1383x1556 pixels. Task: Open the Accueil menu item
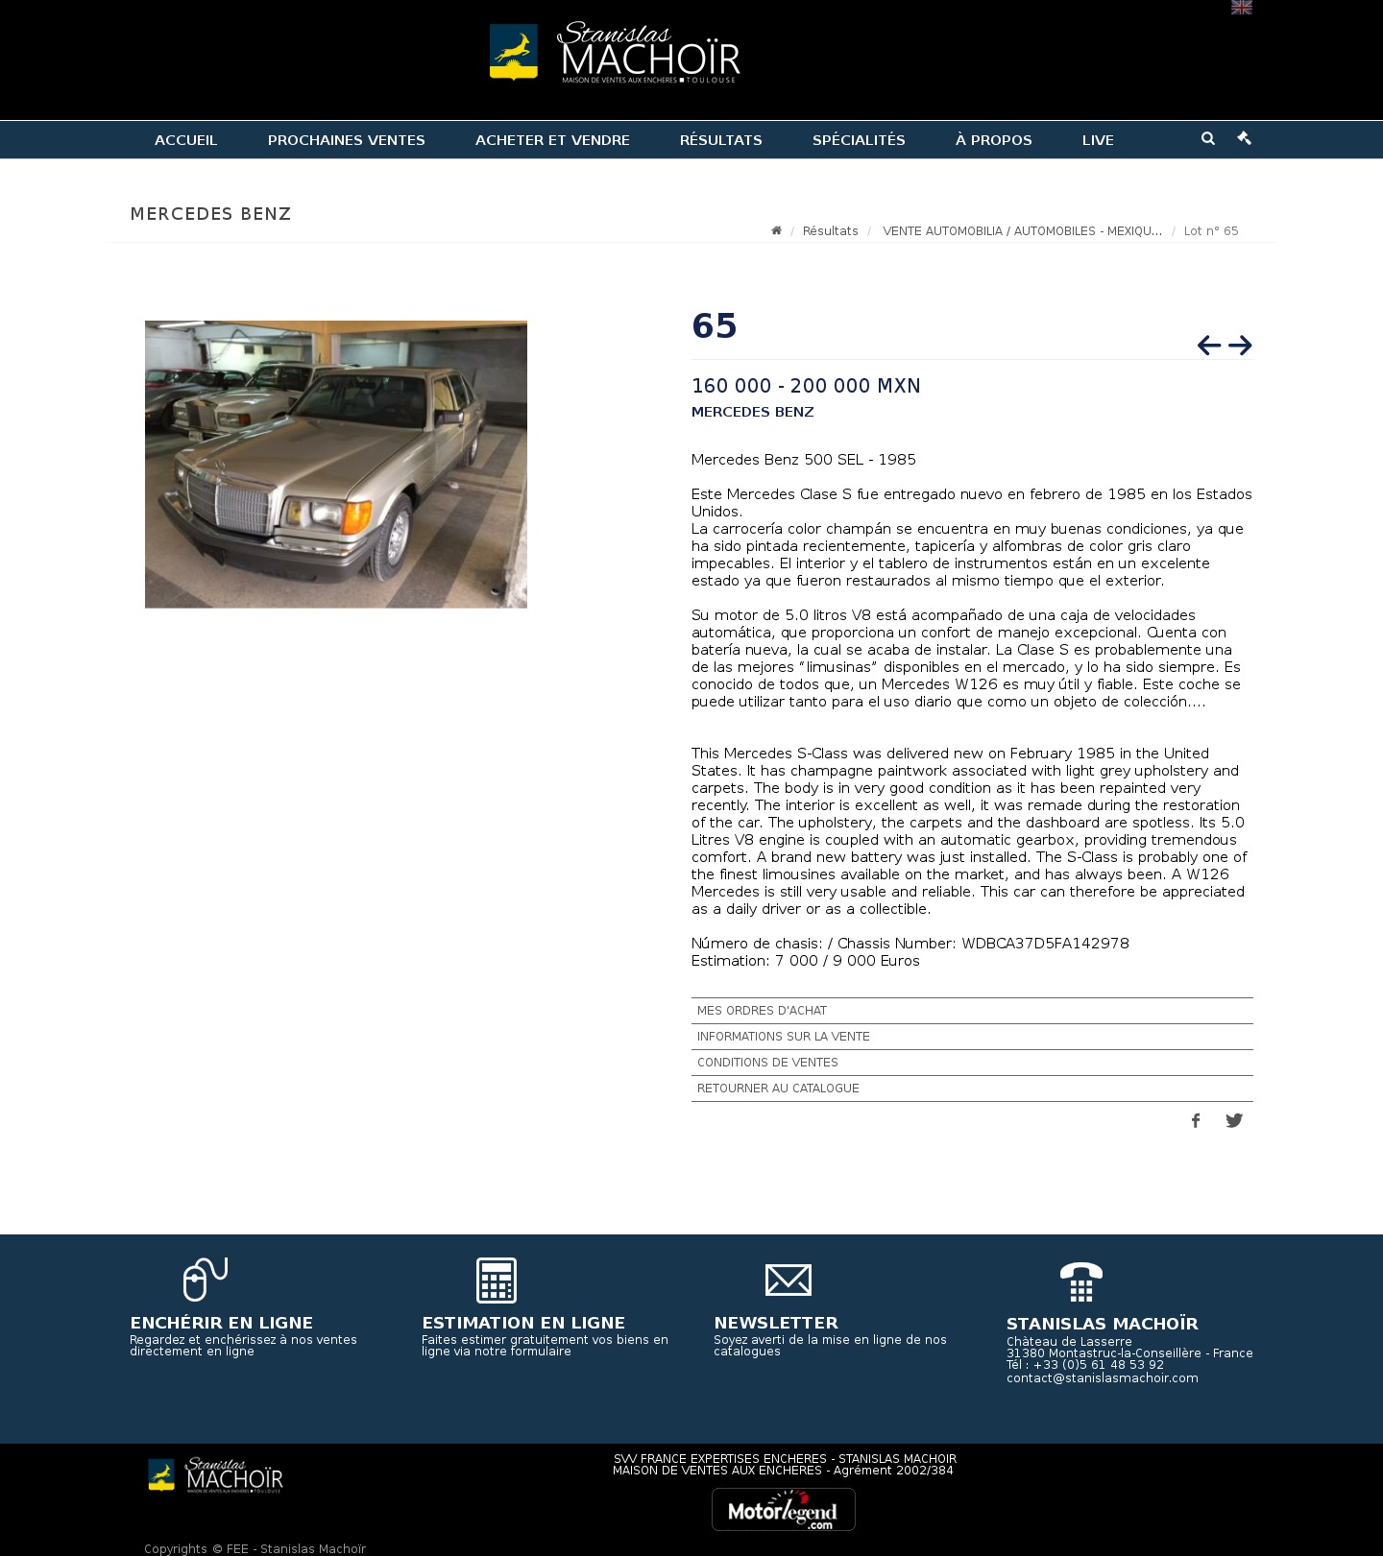(x=186, y=140)
